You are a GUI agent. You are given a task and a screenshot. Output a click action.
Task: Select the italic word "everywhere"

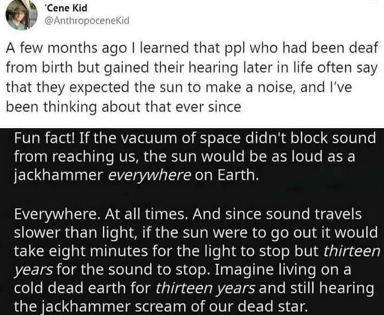(x=149, y=176)
